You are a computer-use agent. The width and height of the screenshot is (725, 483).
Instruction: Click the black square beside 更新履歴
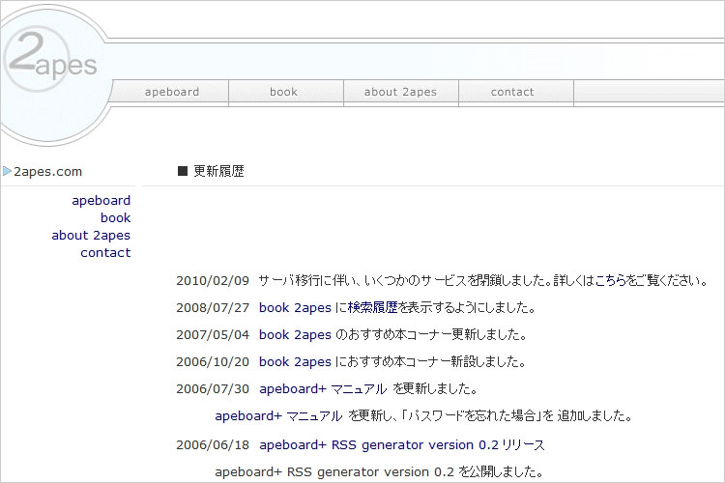(x=183, y=171)
